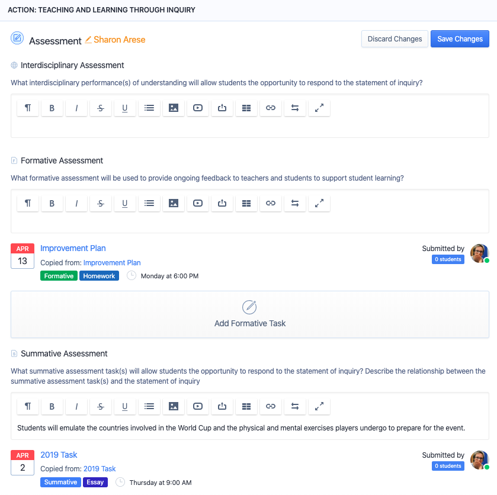This screenshot has width=497, height=495.
Task: Open paragraph format menu in Interdisciplinary editor
Action: pyautogui.click(x=28, y=108)
